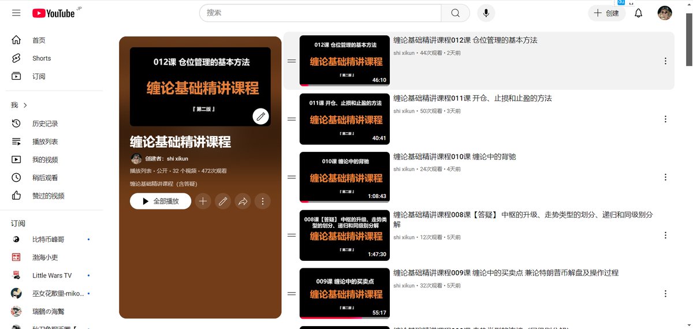
Task: Click 播放列表 · 公开 · 32 个视频 info text
Action: 163,171
